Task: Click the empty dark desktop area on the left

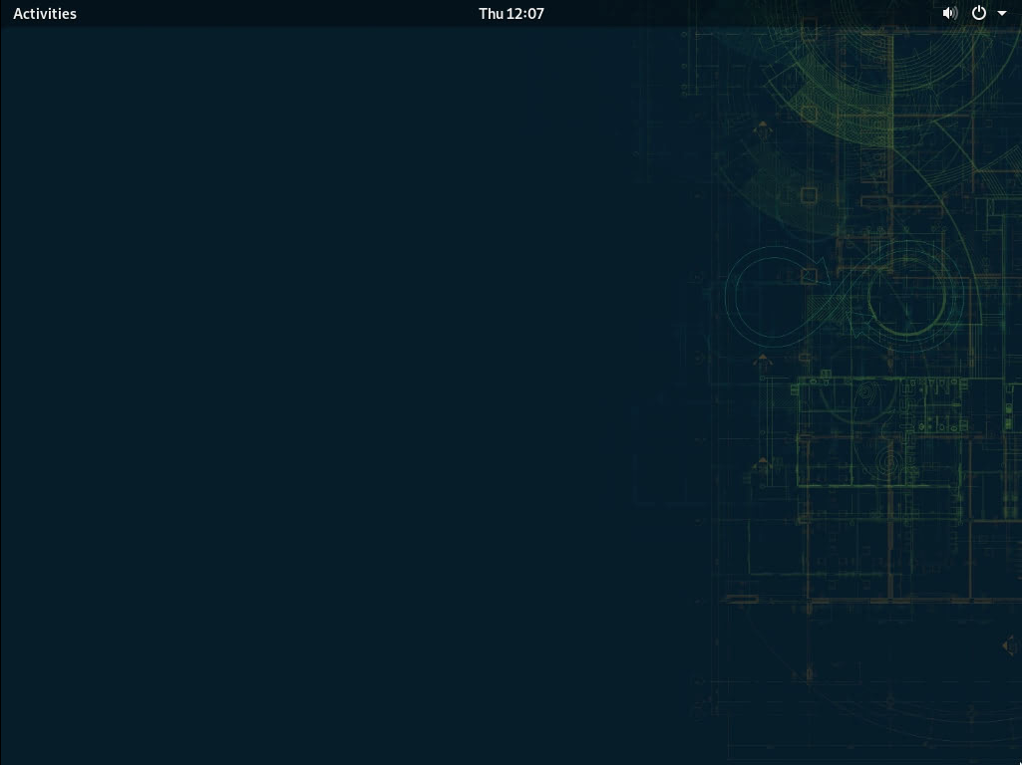Action: click(299, 398)
